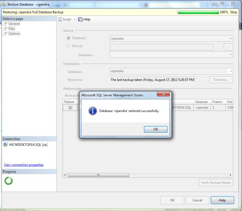Click the General page icon
242x211 pixels.
[x=5, y=23]
